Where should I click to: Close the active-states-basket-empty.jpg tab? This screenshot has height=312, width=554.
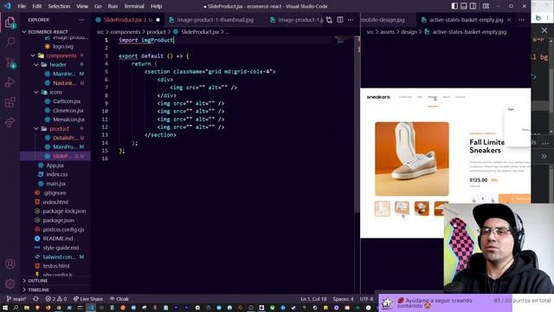tap(509, 20)
